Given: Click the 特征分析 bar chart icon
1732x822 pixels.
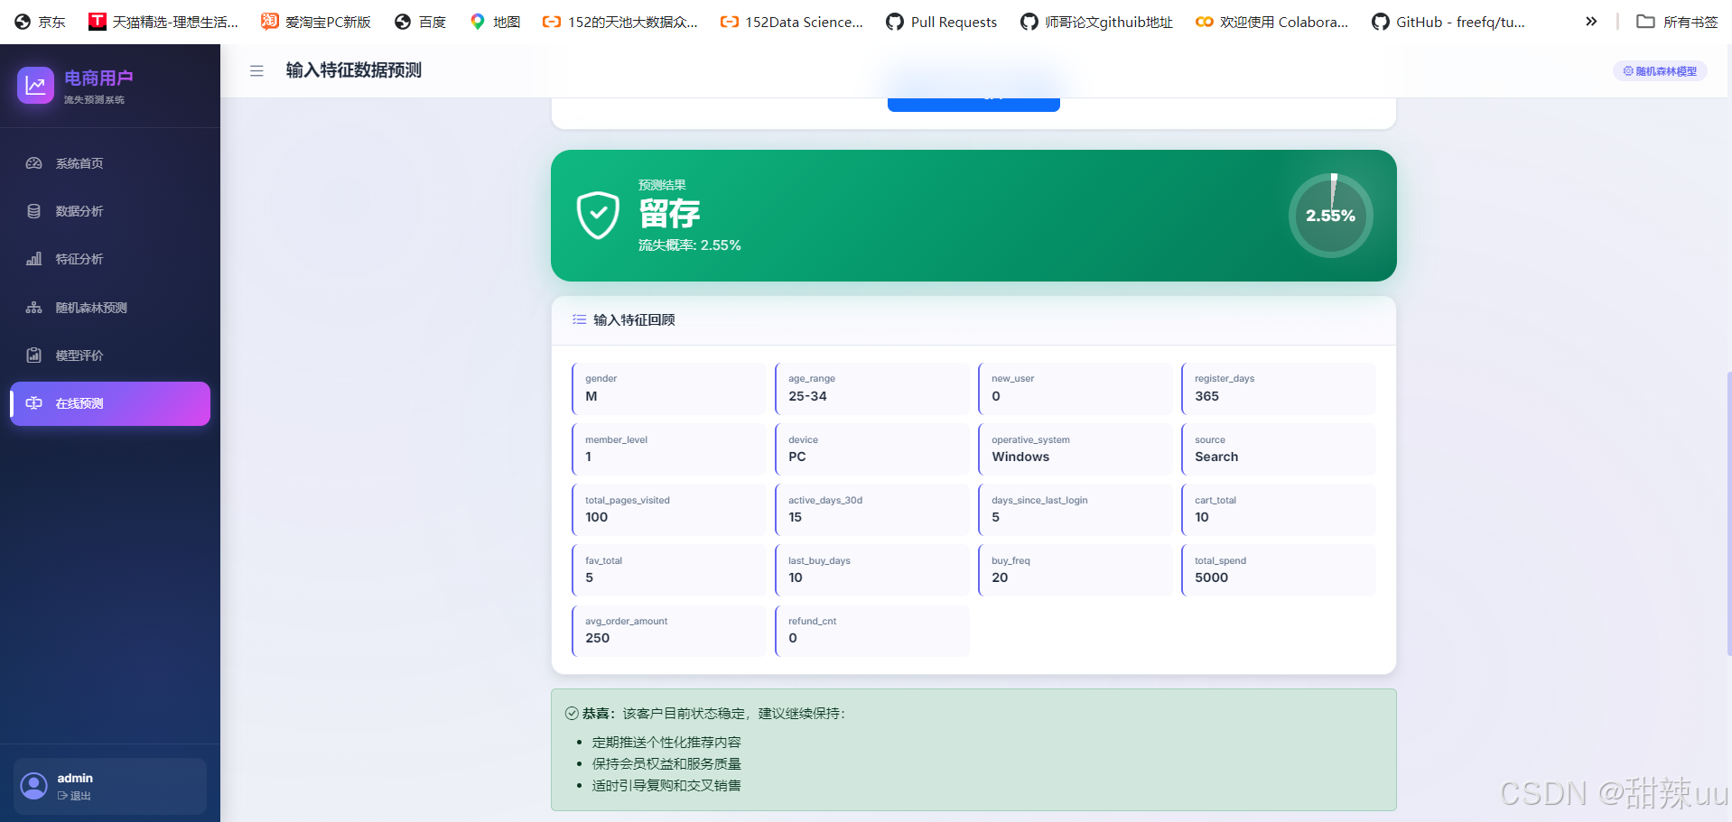Looking at the screenshot, I should 33,259.
